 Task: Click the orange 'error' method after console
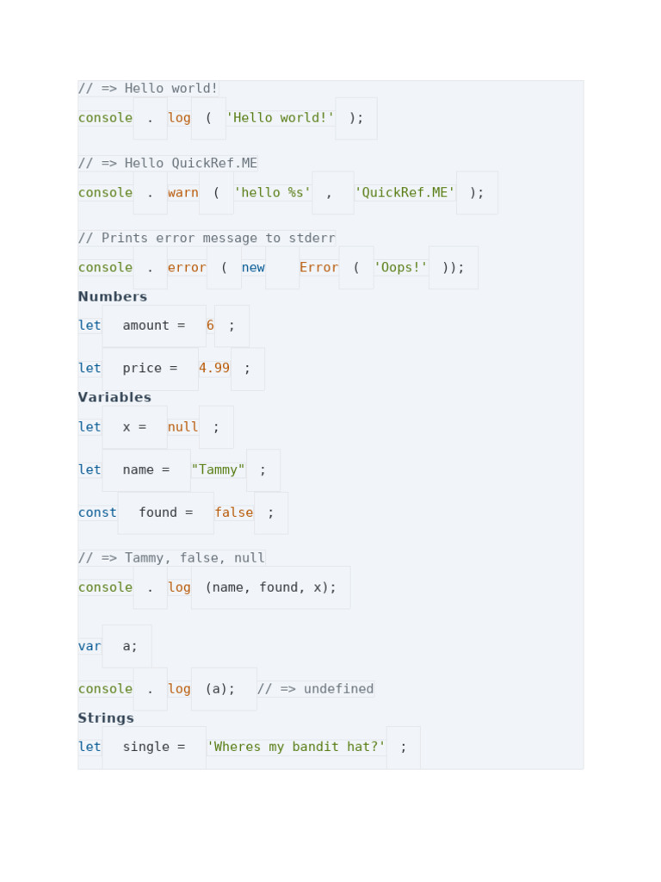(x=187, y=268)
